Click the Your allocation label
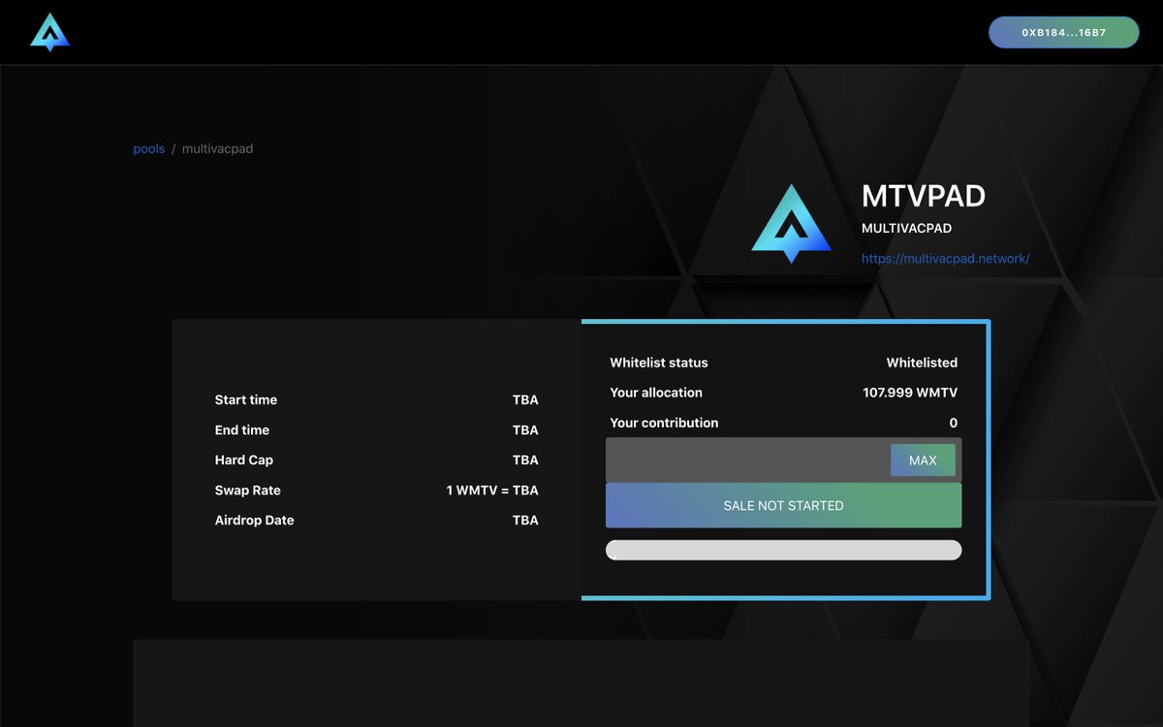 click(656, 393)
